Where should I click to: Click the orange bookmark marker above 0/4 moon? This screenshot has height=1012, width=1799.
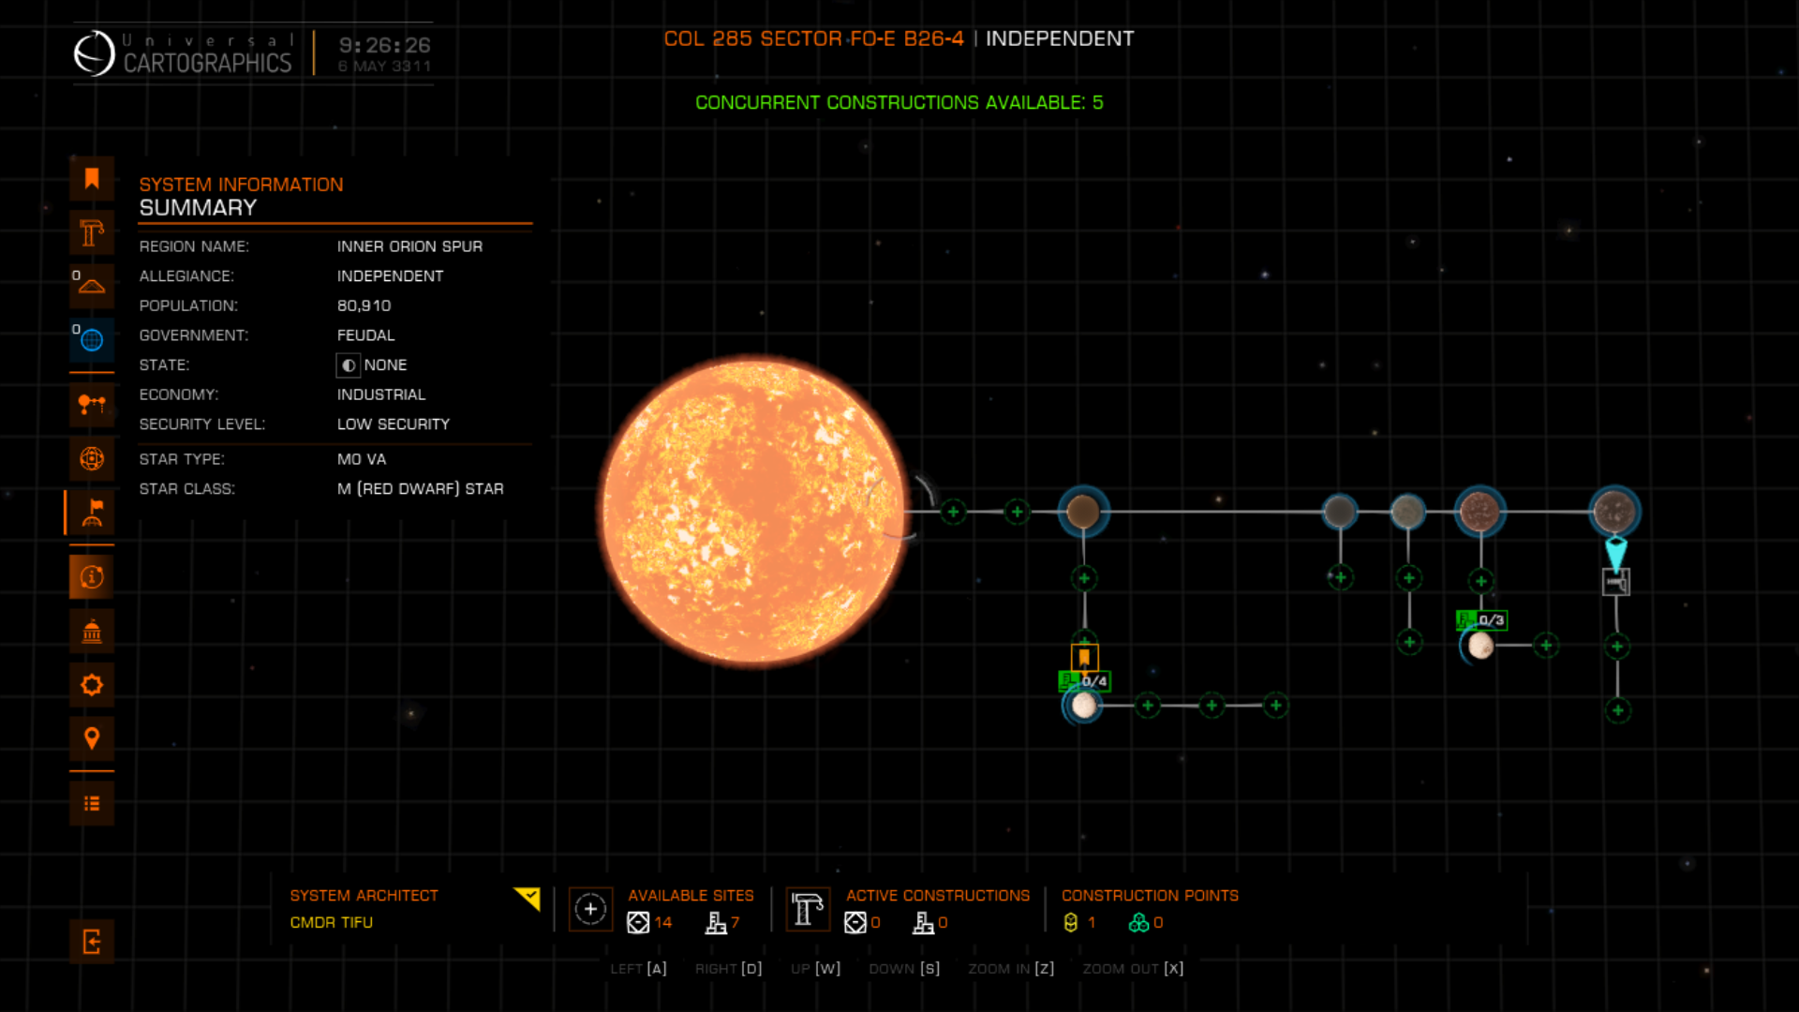point(1084,657)
